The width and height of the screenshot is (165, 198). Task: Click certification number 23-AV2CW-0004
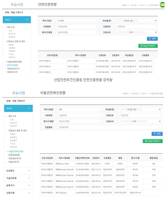pos(102,66)
